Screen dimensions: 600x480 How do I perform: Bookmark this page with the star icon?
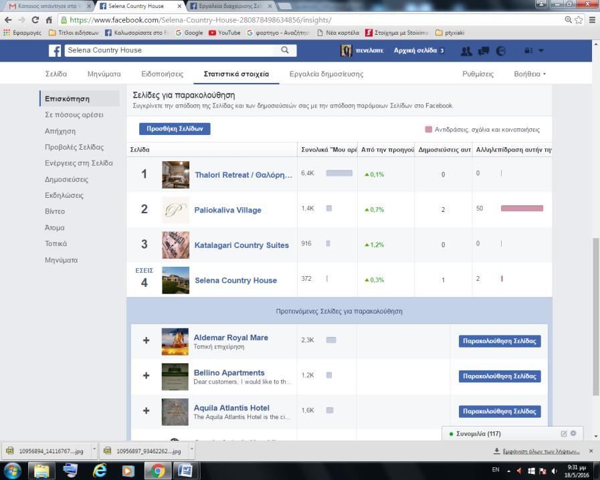click(579, 20)
